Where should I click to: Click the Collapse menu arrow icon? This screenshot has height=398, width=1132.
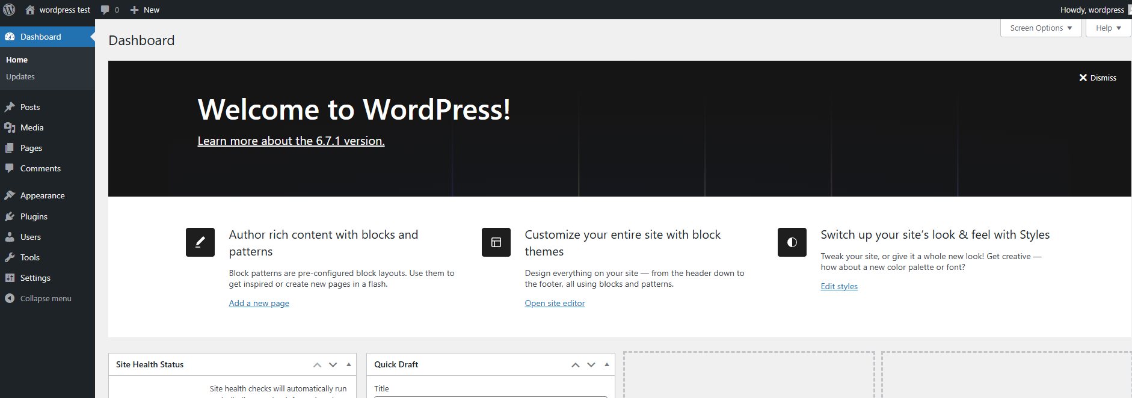[10, 298]
